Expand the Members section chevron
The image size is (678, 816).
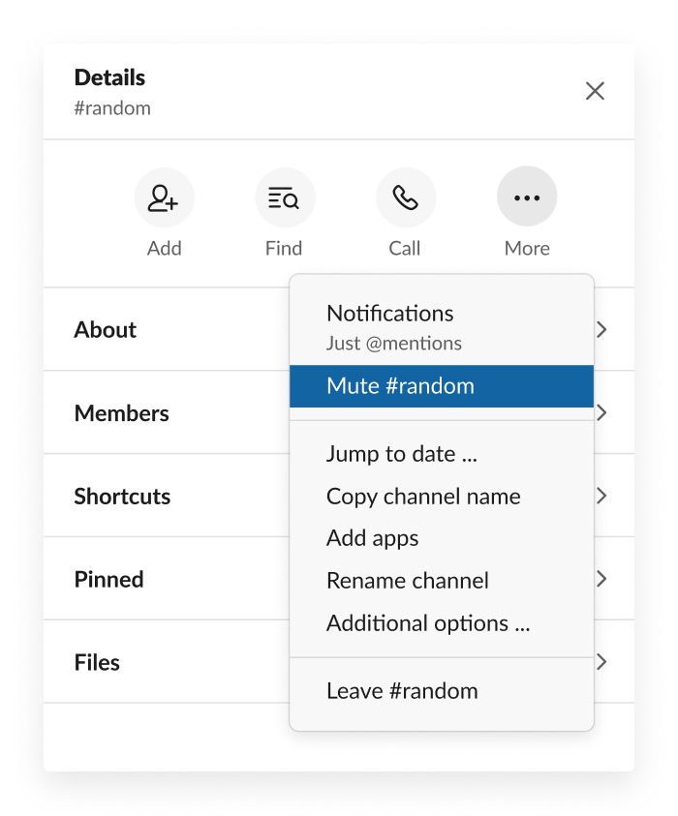(601, 412)
